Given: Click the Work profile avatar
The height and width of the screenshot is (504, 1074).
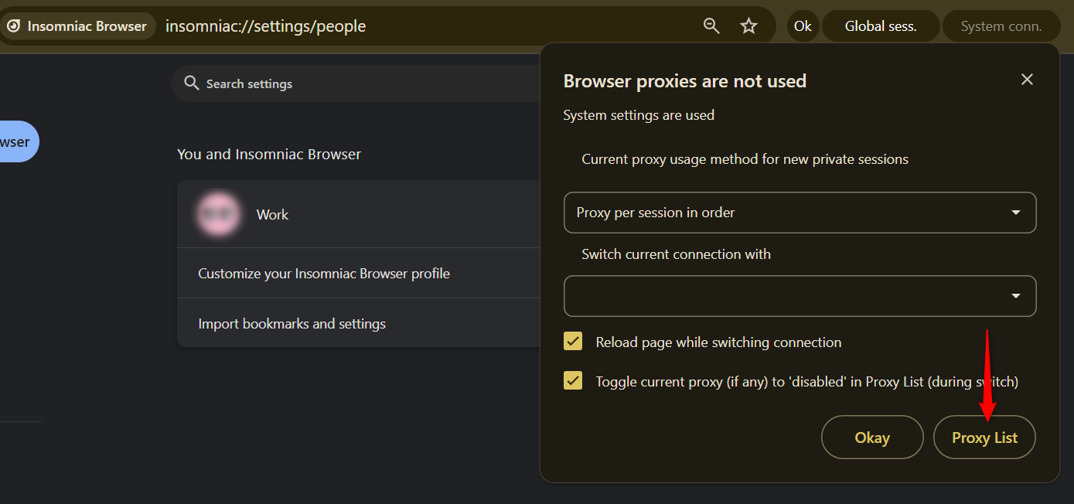Looking at the screenshot, I should [218, 214].
